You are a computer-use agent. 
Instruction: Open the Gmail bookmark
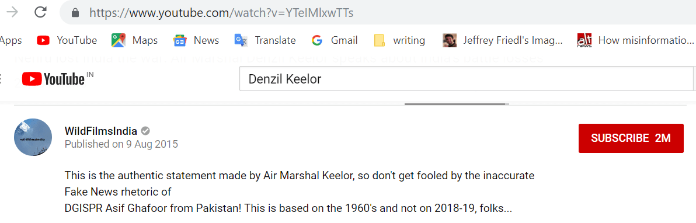[335, 40]
